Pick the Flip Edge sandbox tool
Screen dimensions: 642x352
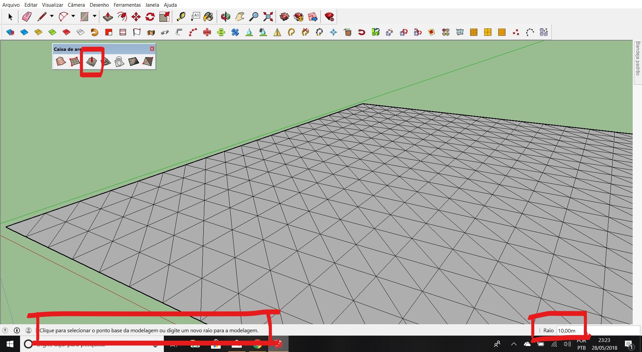pos(147,62)
